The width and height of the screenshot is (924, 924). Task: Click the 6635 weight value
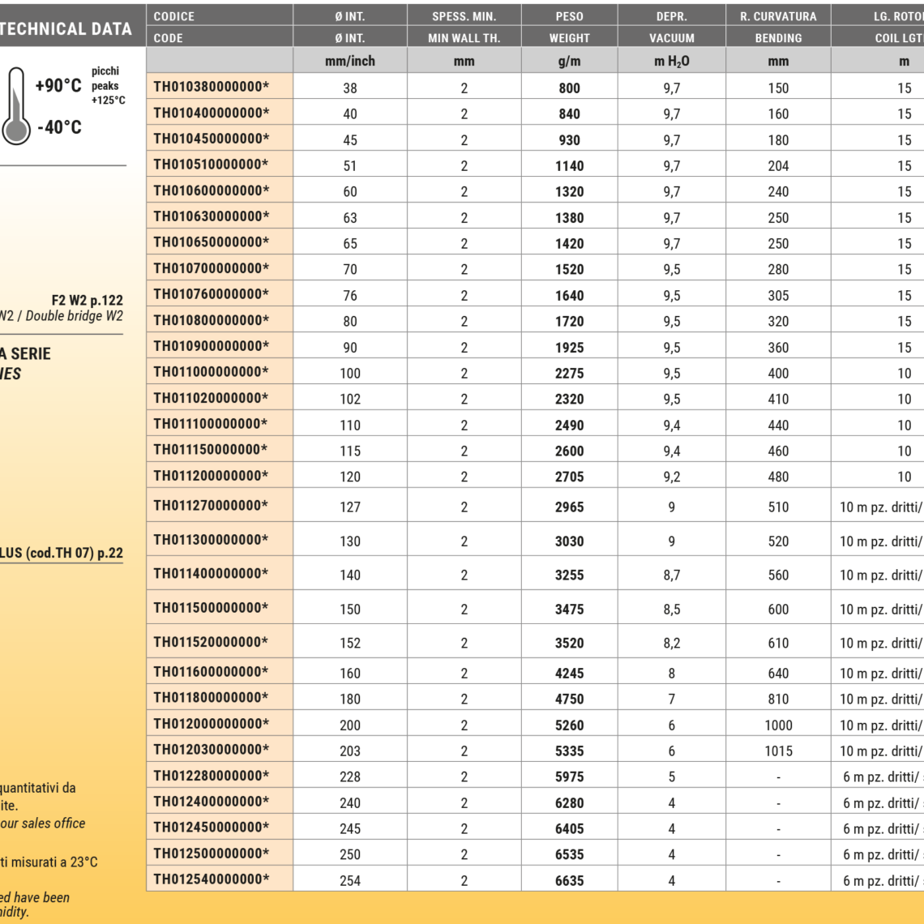[569, 880]
